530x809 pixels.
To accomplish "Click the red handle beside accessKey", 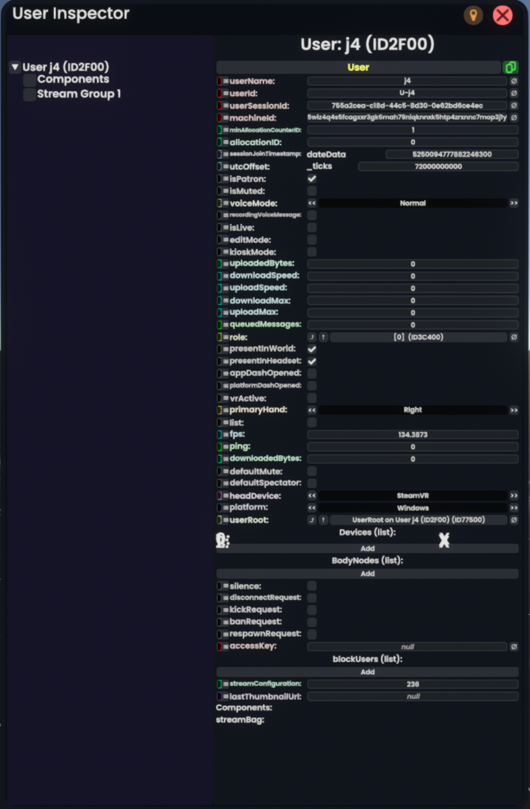I will 219,647.
